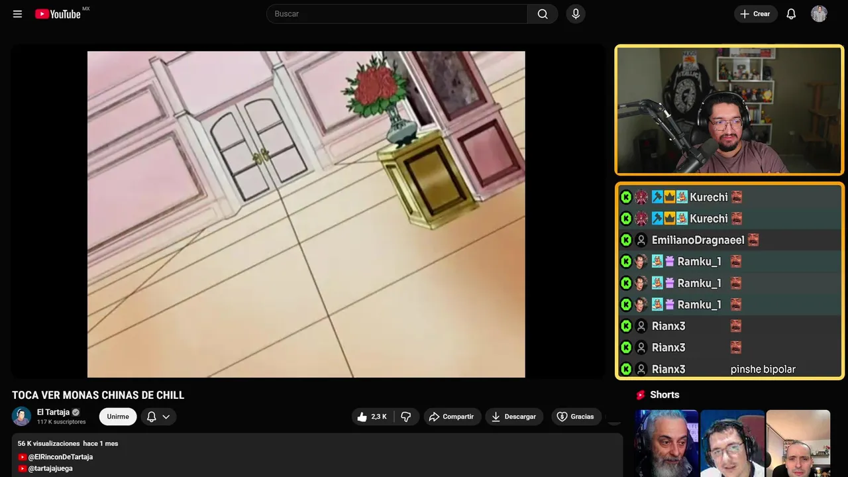Image resolution: width=848 pixels, height=477 pixels.
Task: Like the video with 2,3 K likes
Action: [372, 417]
